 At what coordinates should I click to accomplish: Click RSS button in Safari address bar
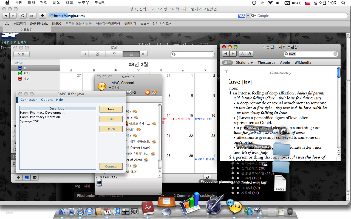click(242, 16)
